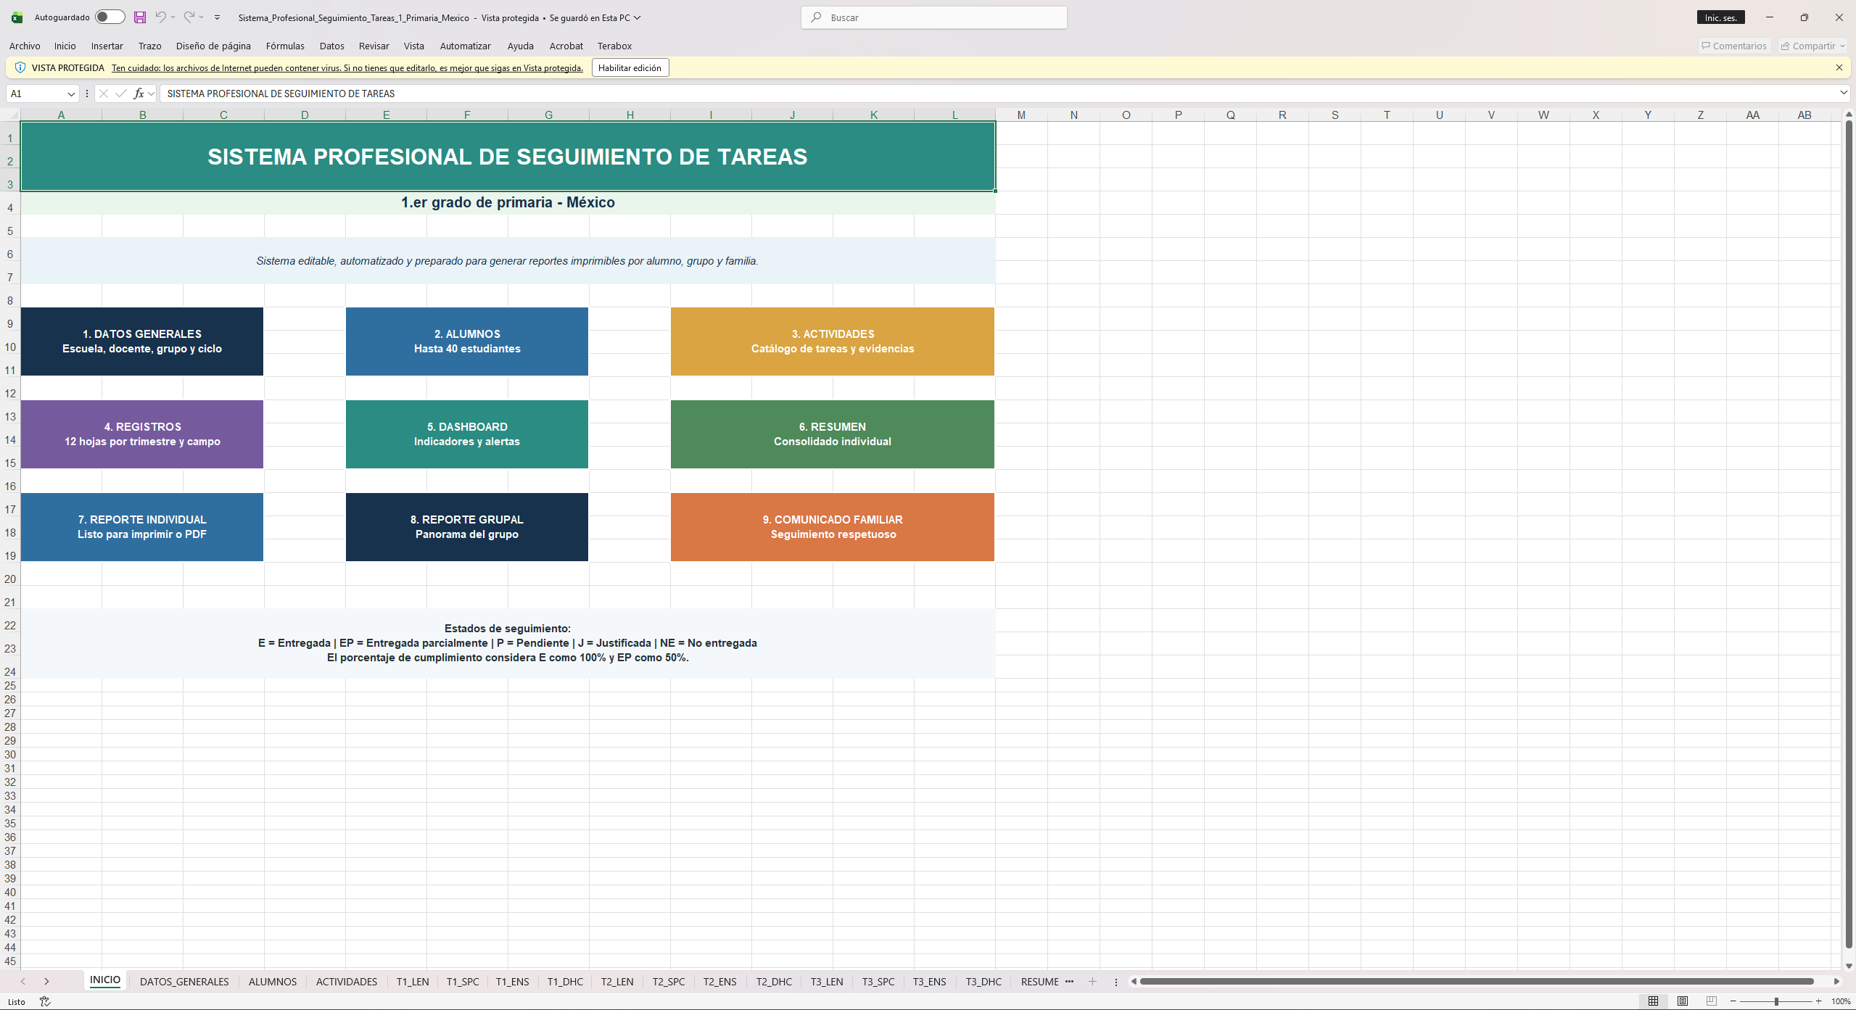Open the Automatizar ribbon tab
Image resolution: width=1856 pixels, height=1010 pixels.
coord(465,46)
